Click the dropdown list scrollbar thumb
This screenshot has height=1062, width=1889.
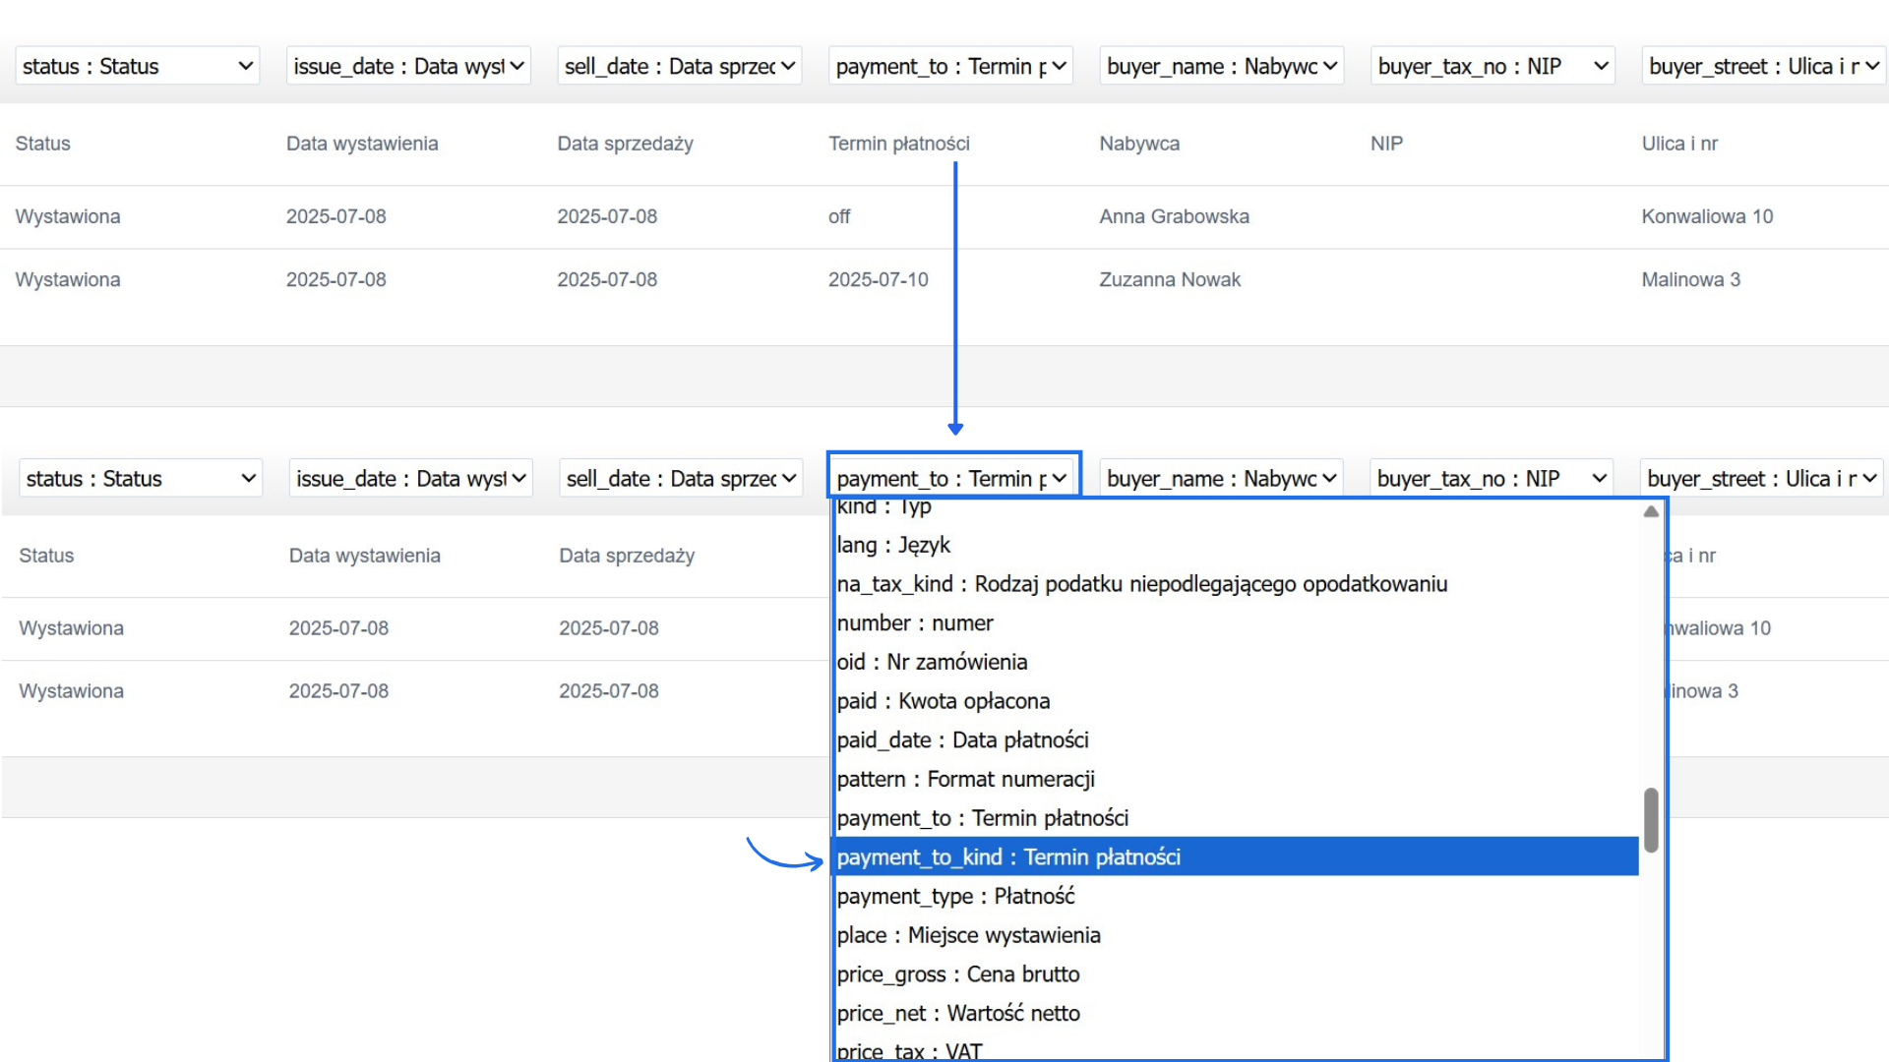[x=1651, y=819]
